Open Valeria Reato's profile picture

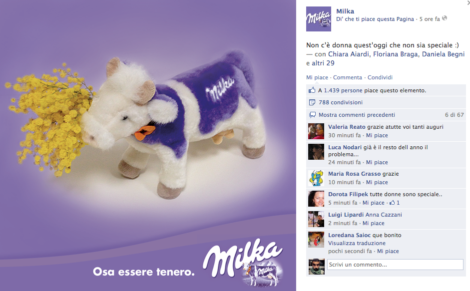316,131
